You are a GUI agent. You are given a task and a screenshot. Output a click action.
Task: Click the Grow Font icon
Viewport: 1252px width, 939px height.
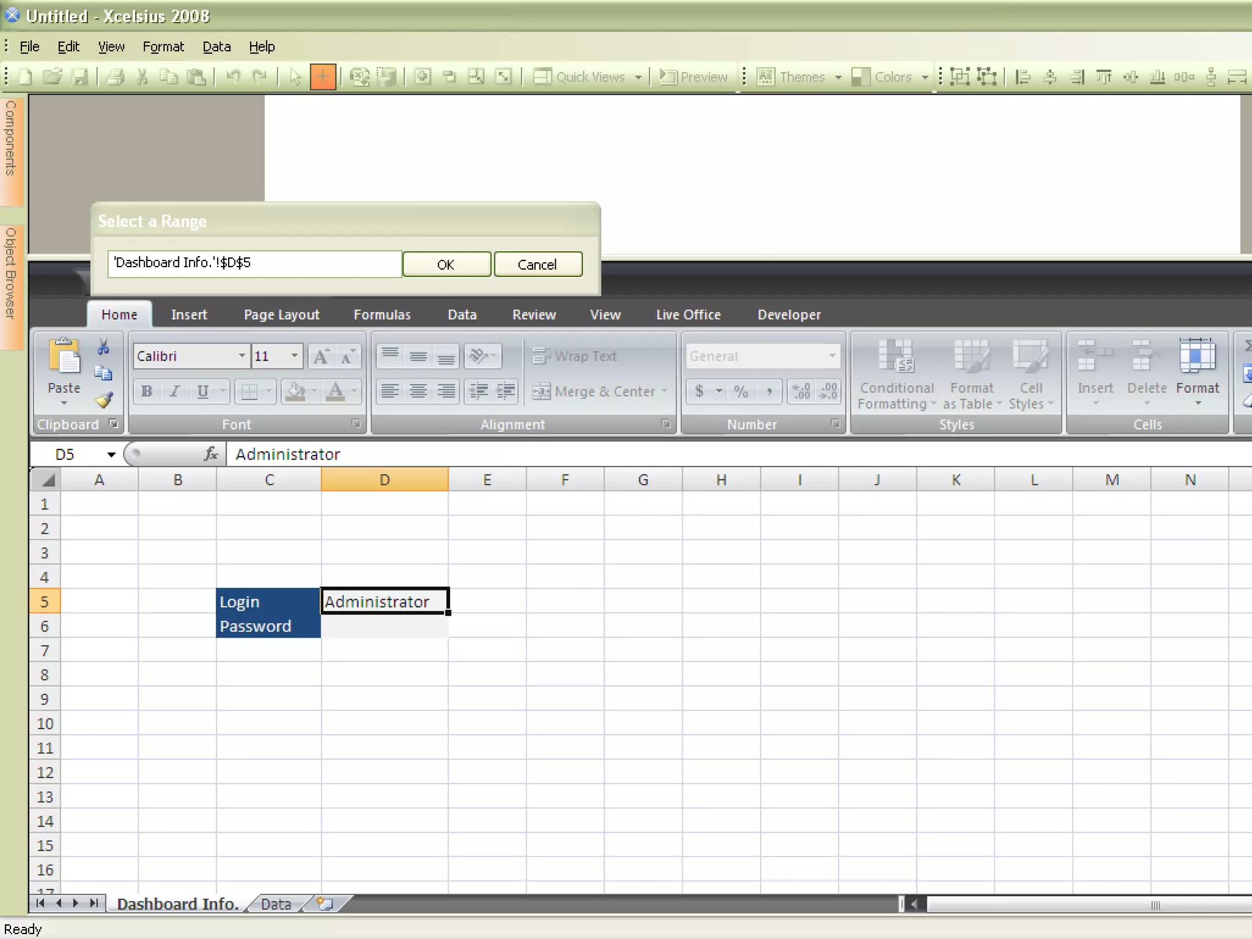tap(321, 356)
